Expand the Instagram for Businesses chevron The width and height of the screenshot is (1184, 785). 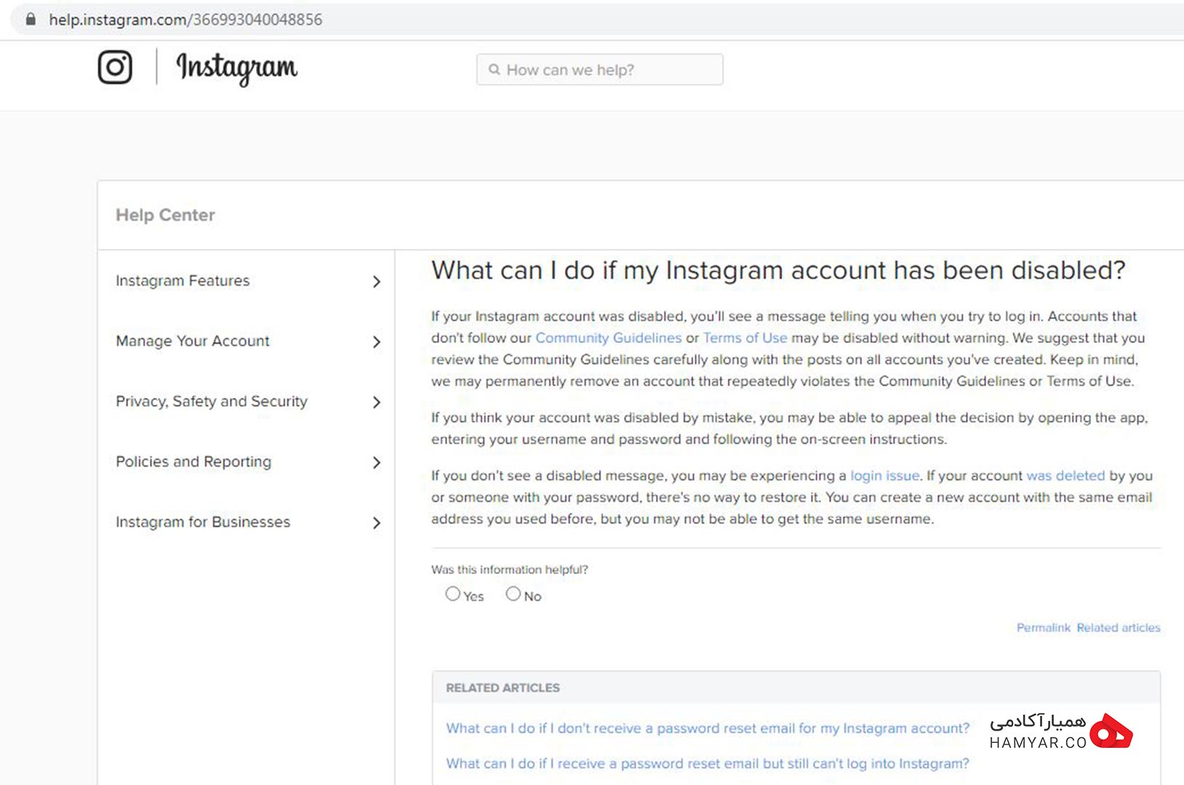[x=376, y=523]
